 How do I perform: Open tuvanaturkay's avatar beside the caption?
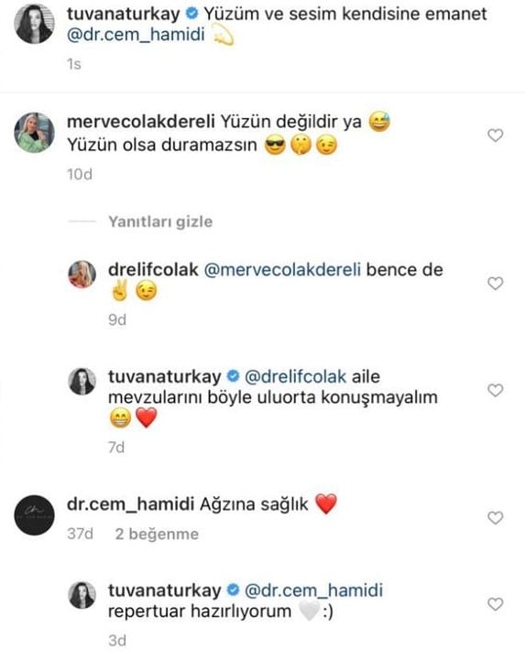pyautogui.click(x=35, y=24)
